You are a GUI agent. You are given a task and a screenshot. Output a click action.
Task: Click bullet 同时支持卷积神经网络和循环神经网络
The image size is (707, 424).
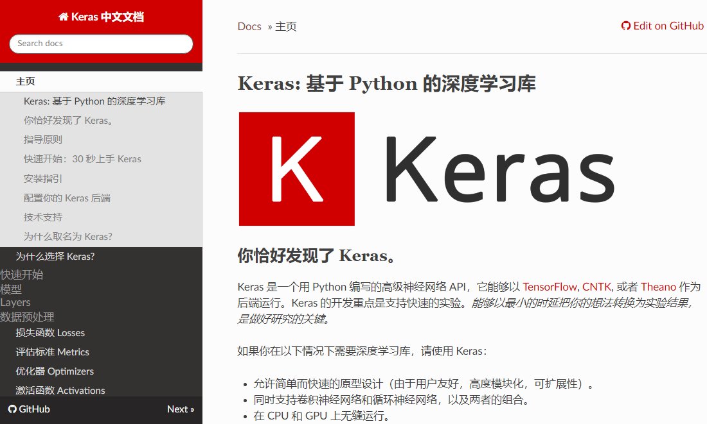click(391, 400)
